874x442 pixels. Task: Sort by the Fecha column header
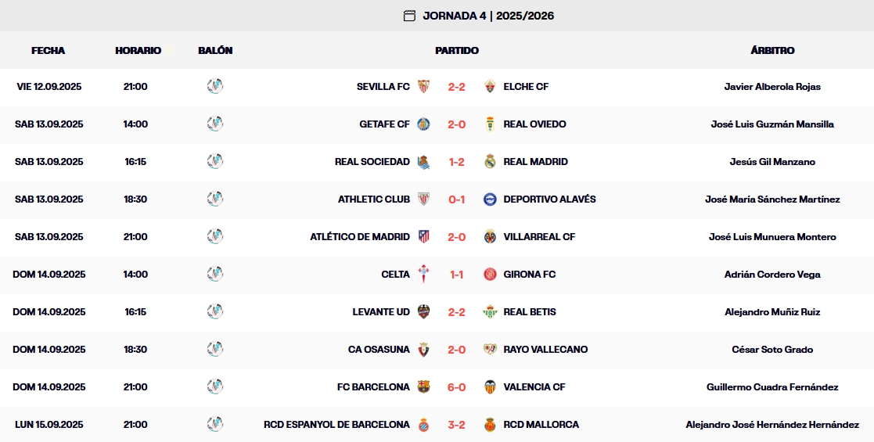coord(49,50)
